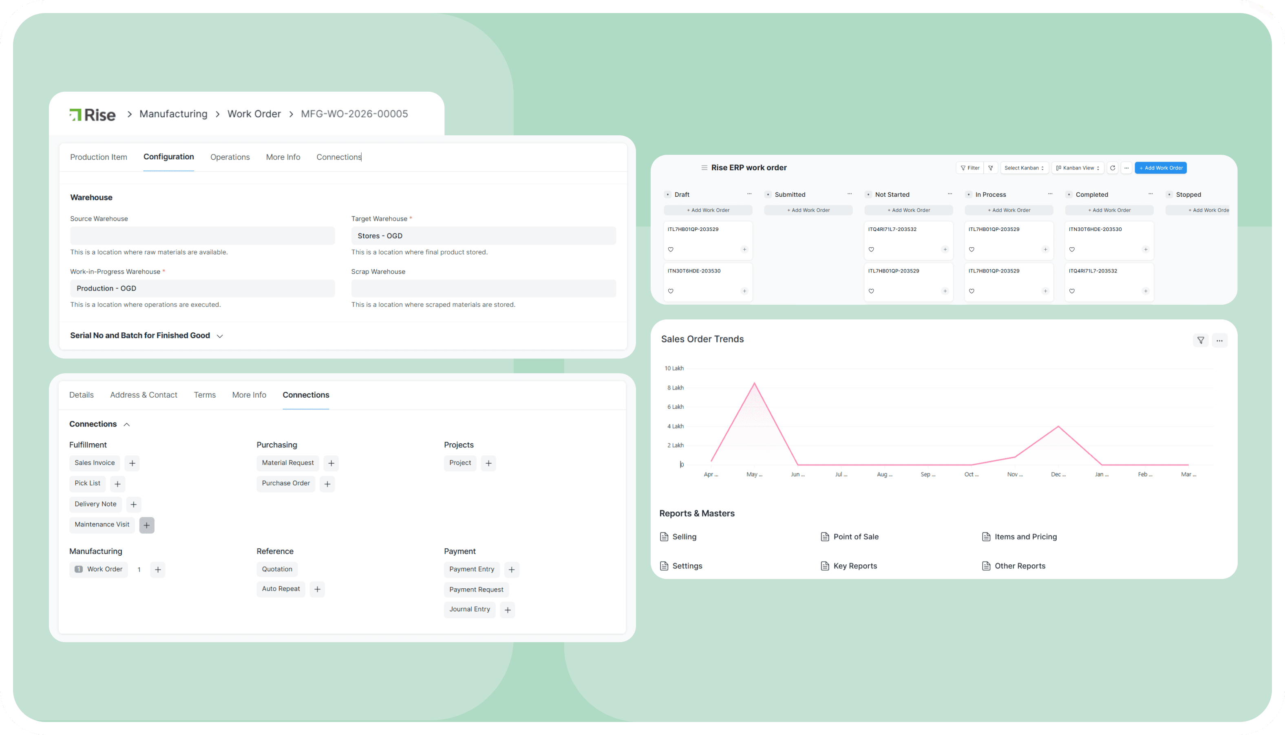Like work order ITL7HB01QP-203529 in Draft column
1285x735 pixels.
[670, 249]
